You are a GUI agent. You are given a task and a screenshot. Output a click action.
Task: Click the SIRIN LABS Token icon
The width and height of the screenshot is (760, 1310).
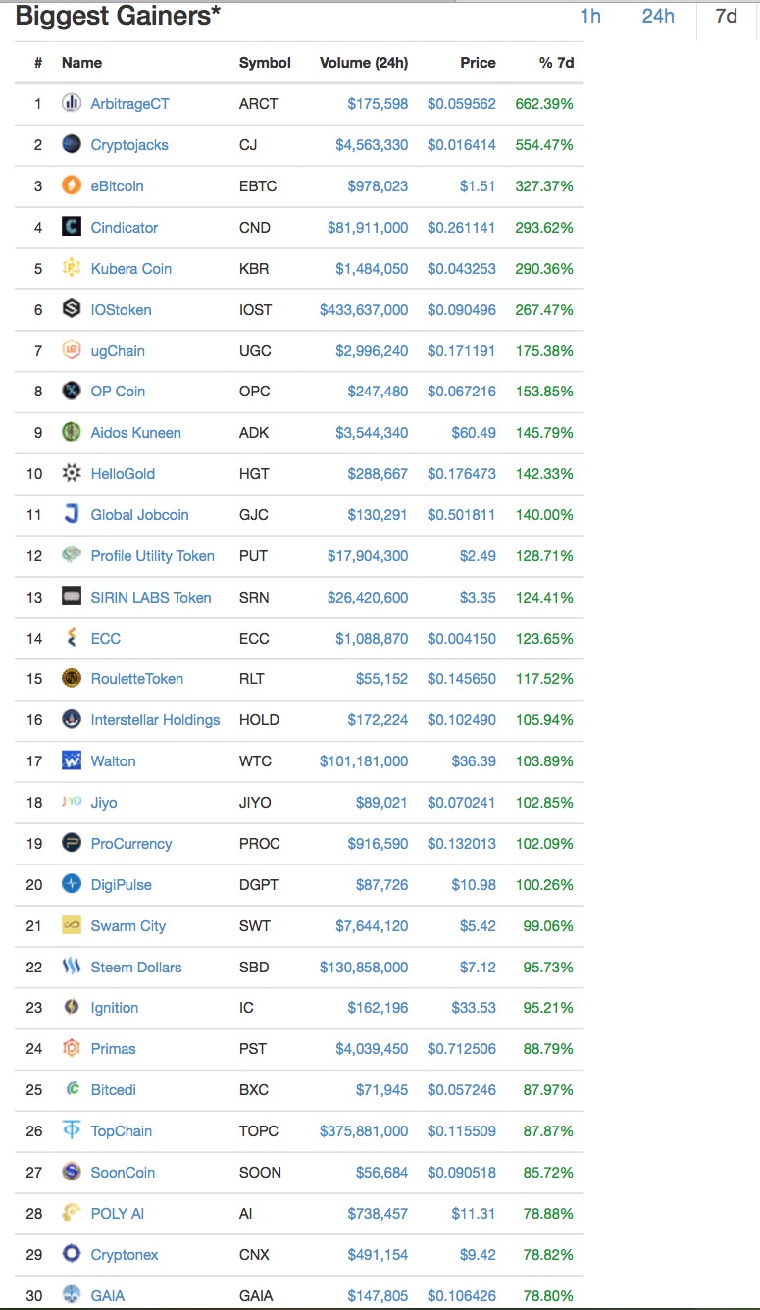(x=72, y=597)
